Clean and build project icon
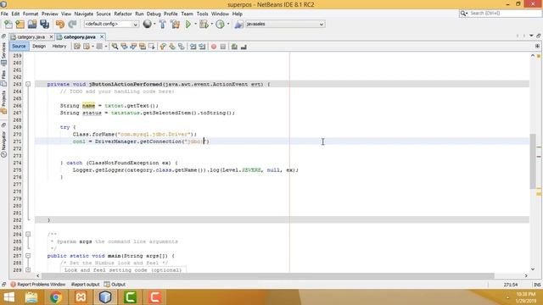The height and width of the screenshot is (305, 543). click(175, 25)
